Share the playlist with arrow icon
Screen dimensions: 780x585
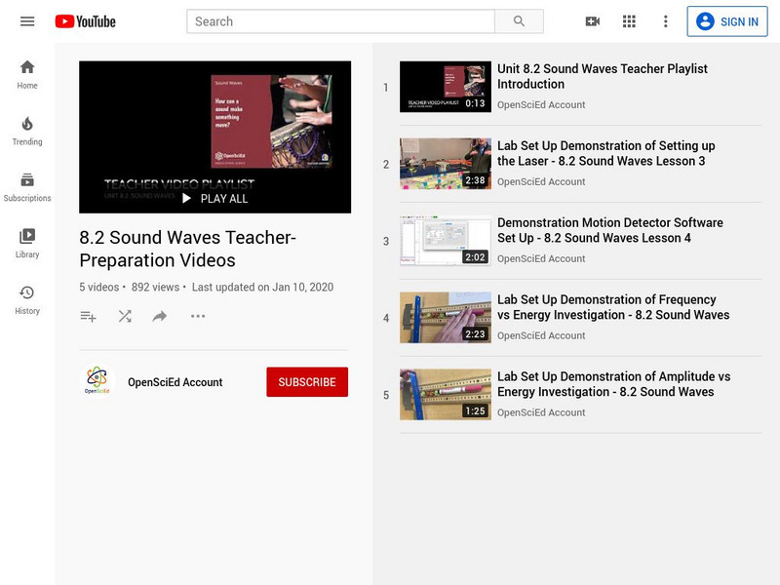160,316
